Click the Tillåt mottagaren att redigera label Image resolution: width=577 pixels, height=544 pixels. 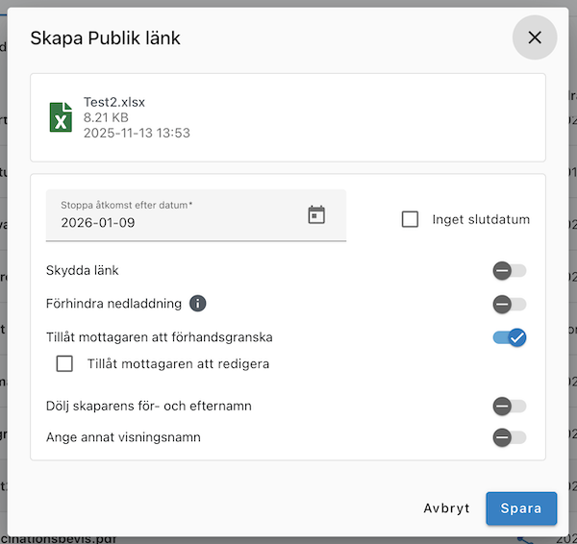click(x=178, y=363)
